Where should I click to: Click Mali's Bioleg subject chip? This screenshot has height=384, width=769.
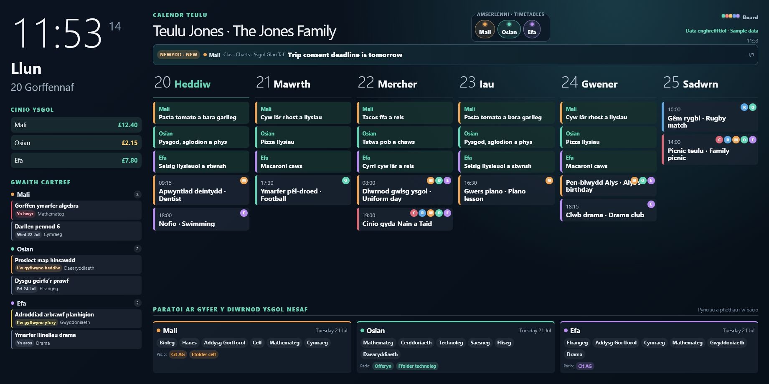click(x=167, y=343)
